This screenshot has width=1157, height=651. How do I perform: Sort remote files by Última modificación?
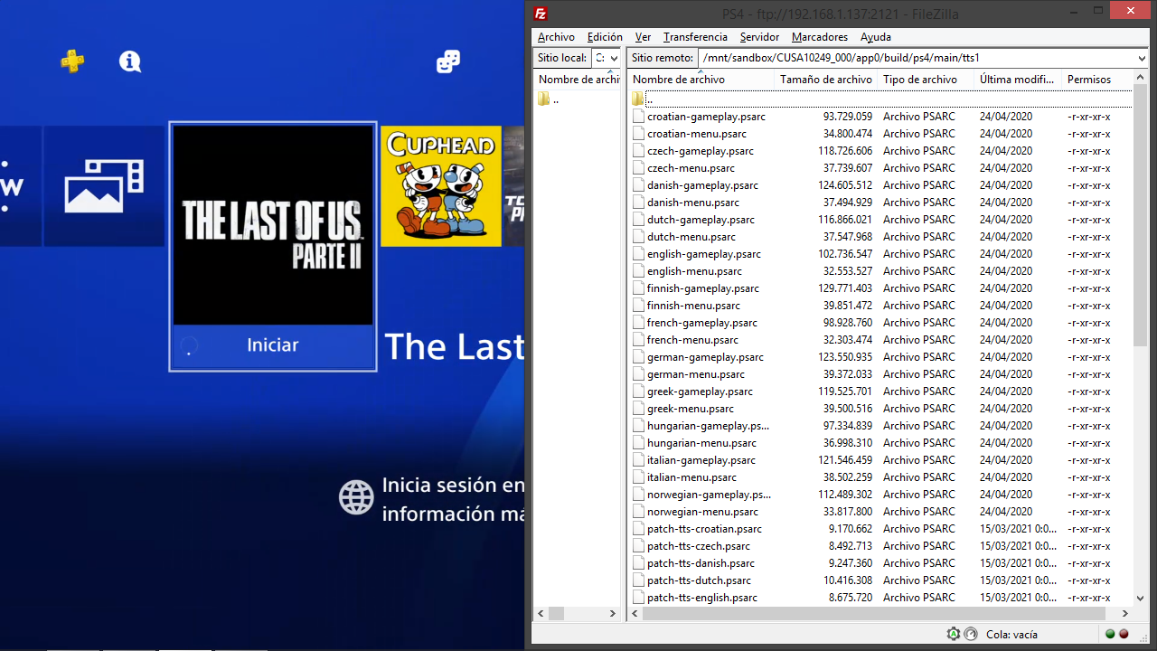(1017, 80)
